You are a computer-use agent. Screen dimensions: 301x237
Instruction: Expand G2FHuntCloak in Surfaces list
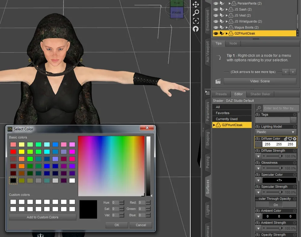(214, 125)
